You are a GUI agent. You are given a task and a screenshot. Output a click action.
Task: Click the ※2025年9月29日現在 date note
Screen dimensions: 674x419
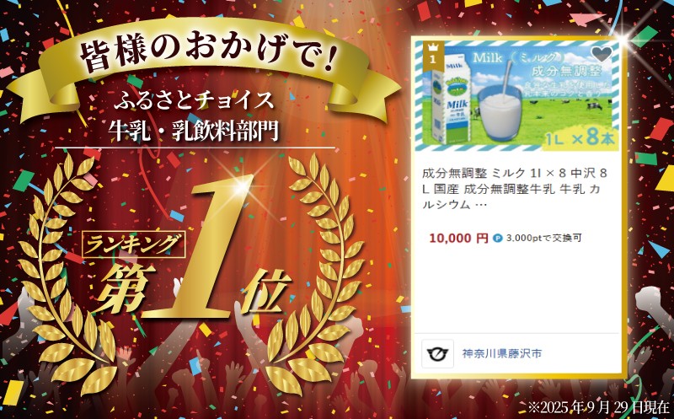pos(599,406)
